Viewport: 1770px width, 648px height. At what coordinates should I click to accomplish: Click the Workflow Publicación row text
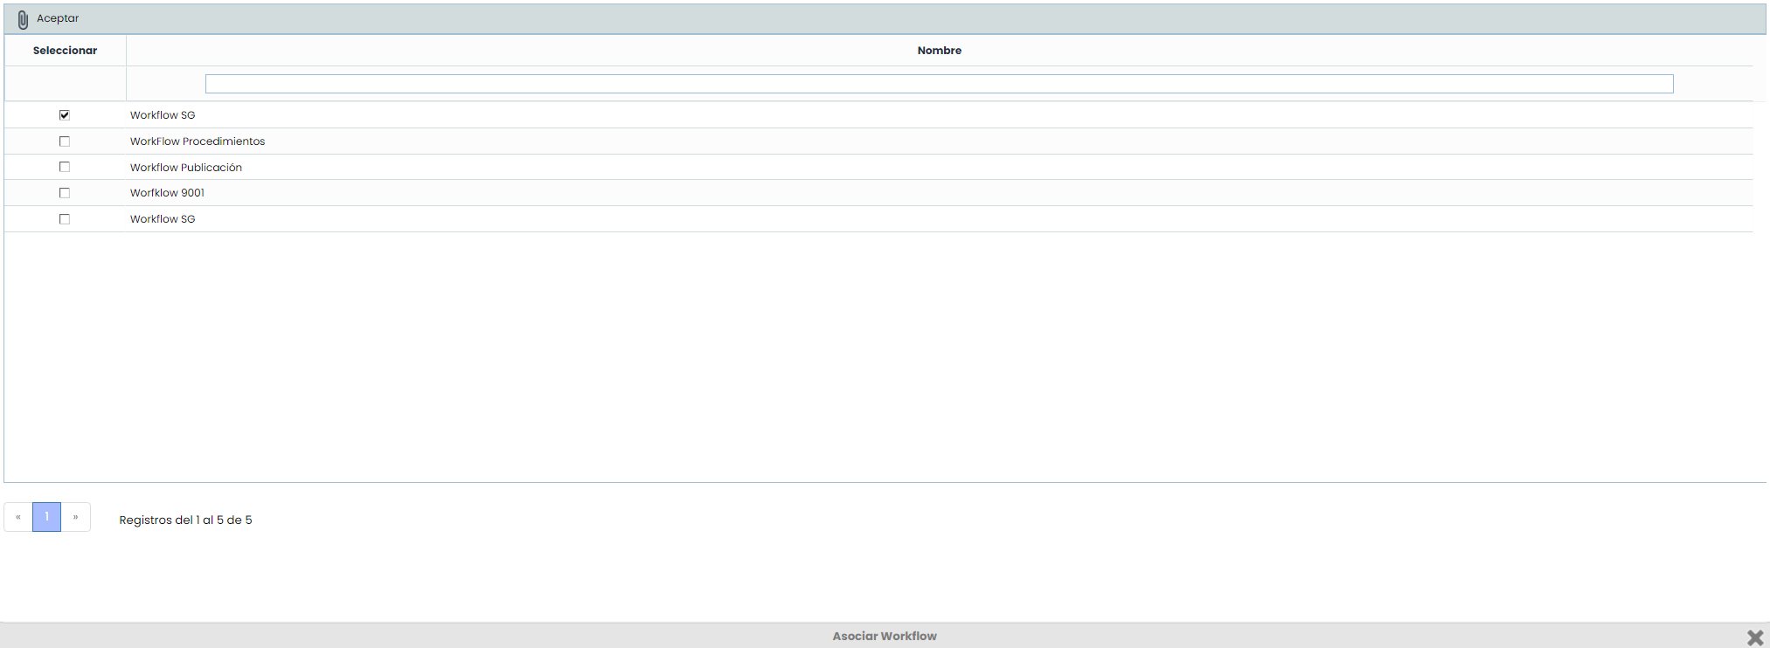[x=186, y=168]
